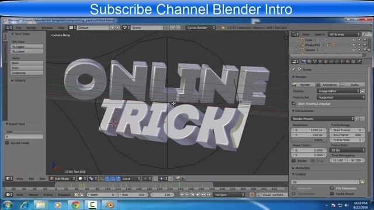The height and width of the screenshot is (210, 374).
Task: Open the No Sync dropdown
Action: click(229, 194)
